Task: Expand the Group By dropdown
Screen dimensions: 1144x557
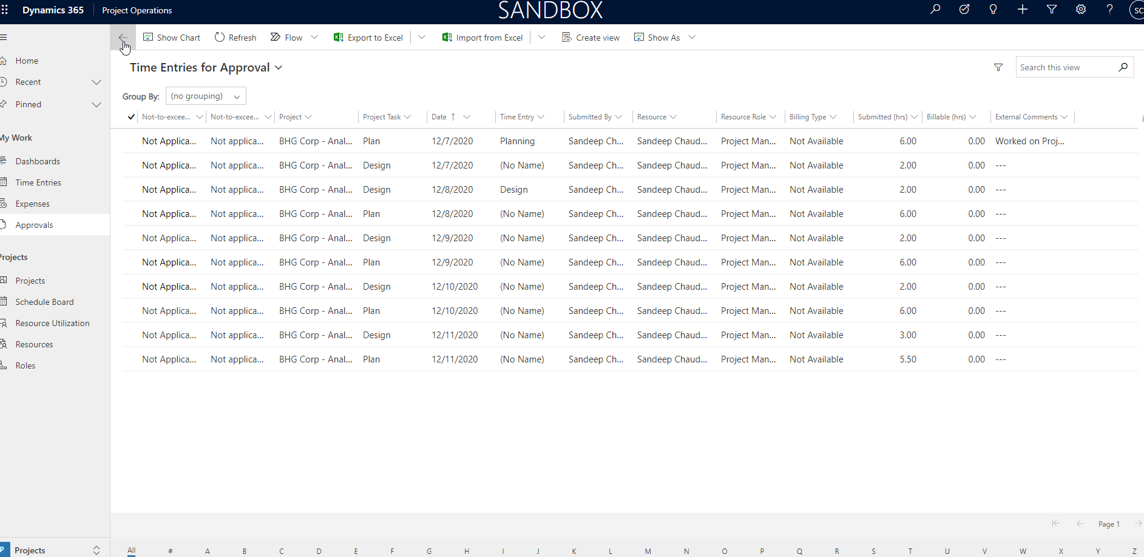Action: coord(206,96)
